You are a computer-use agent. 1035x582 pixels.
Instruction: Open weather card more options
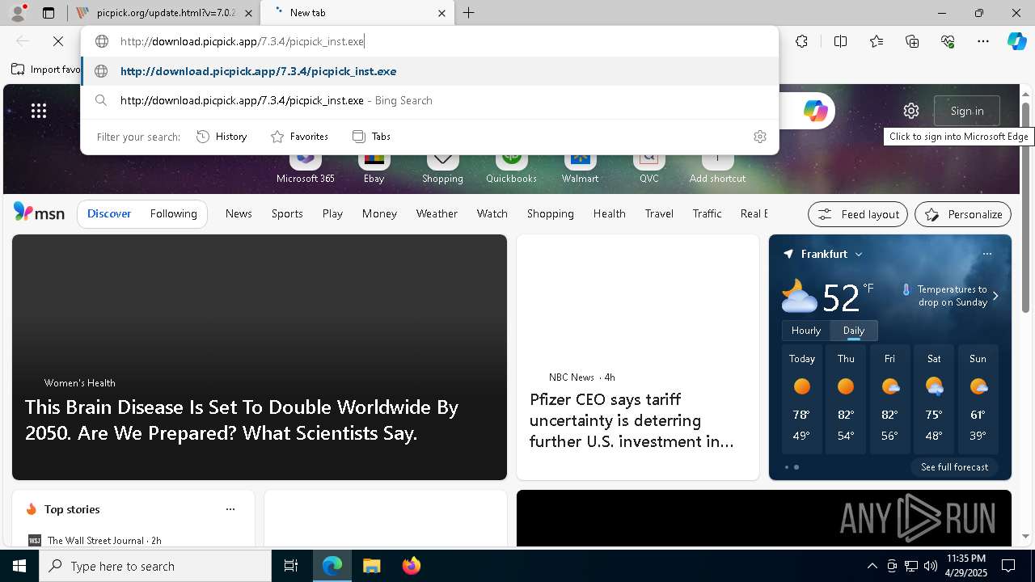pos(987,254)
